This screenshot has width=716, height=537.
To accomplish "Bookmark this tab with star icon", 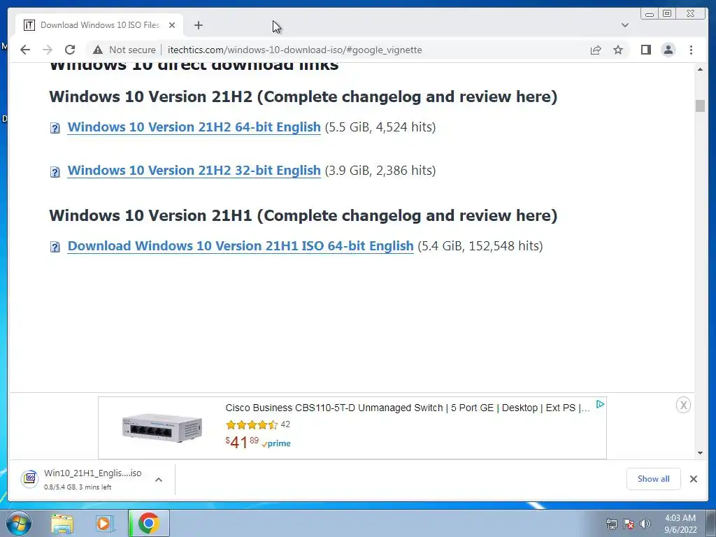I will coord(618,50).
